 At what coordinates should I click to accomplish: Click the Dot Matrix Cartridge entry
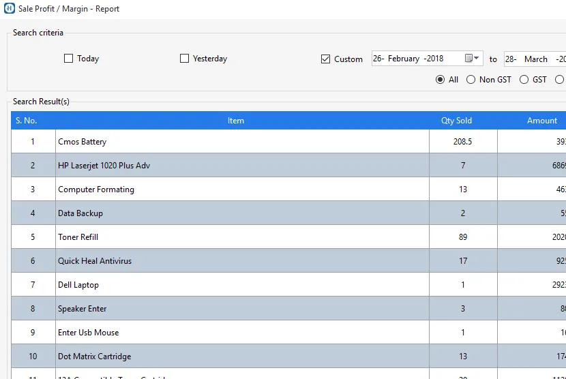[94, 357]
